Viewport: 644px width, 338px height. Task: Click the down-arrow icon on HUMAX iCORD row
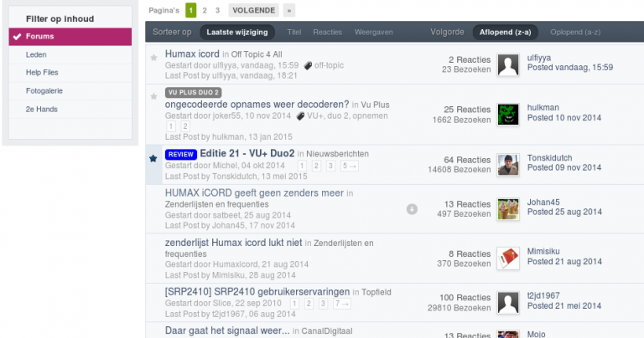pos(412,208)
